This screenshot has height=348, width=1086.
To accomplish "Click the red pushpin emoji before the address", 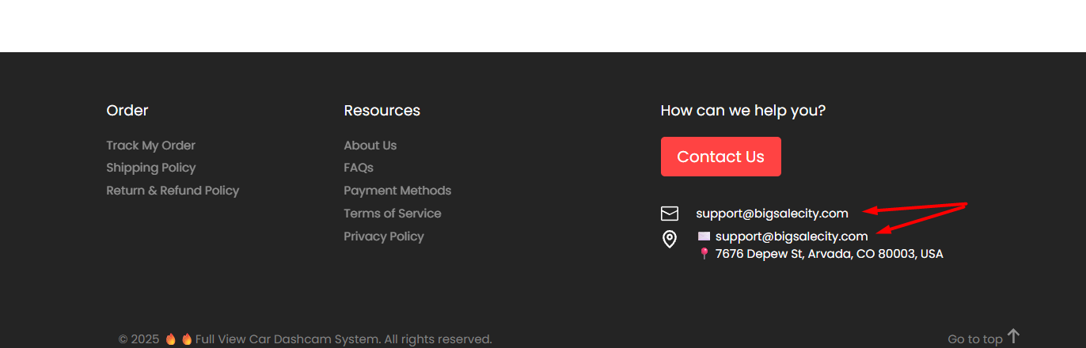I will click(704, 254).
